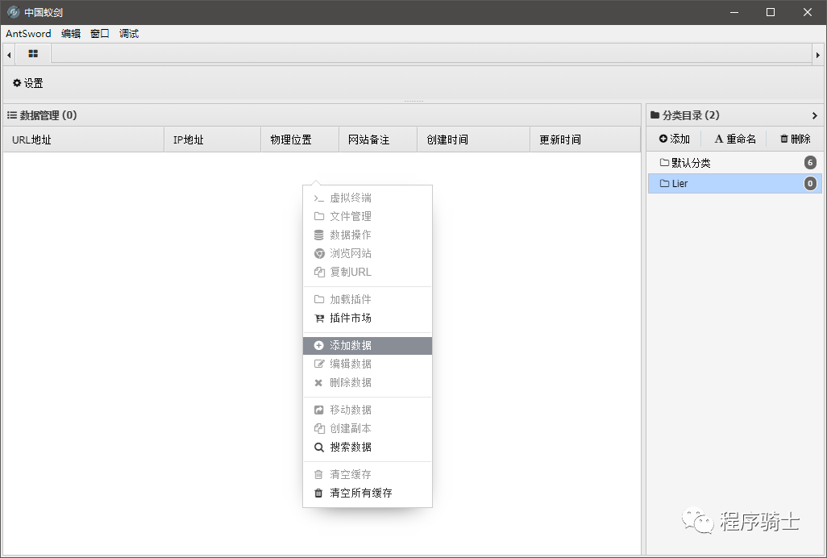Click the 清空所有缓存 trash icon
The height and width of the screenshot is (558, 827).
(318, 493)
